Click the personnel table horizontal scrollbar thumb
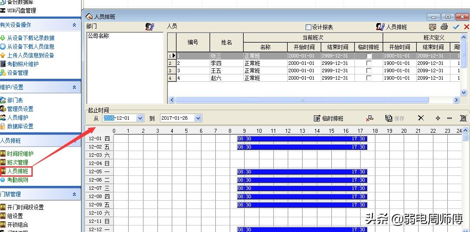The image size is (470, 232). tap(302, 100)
